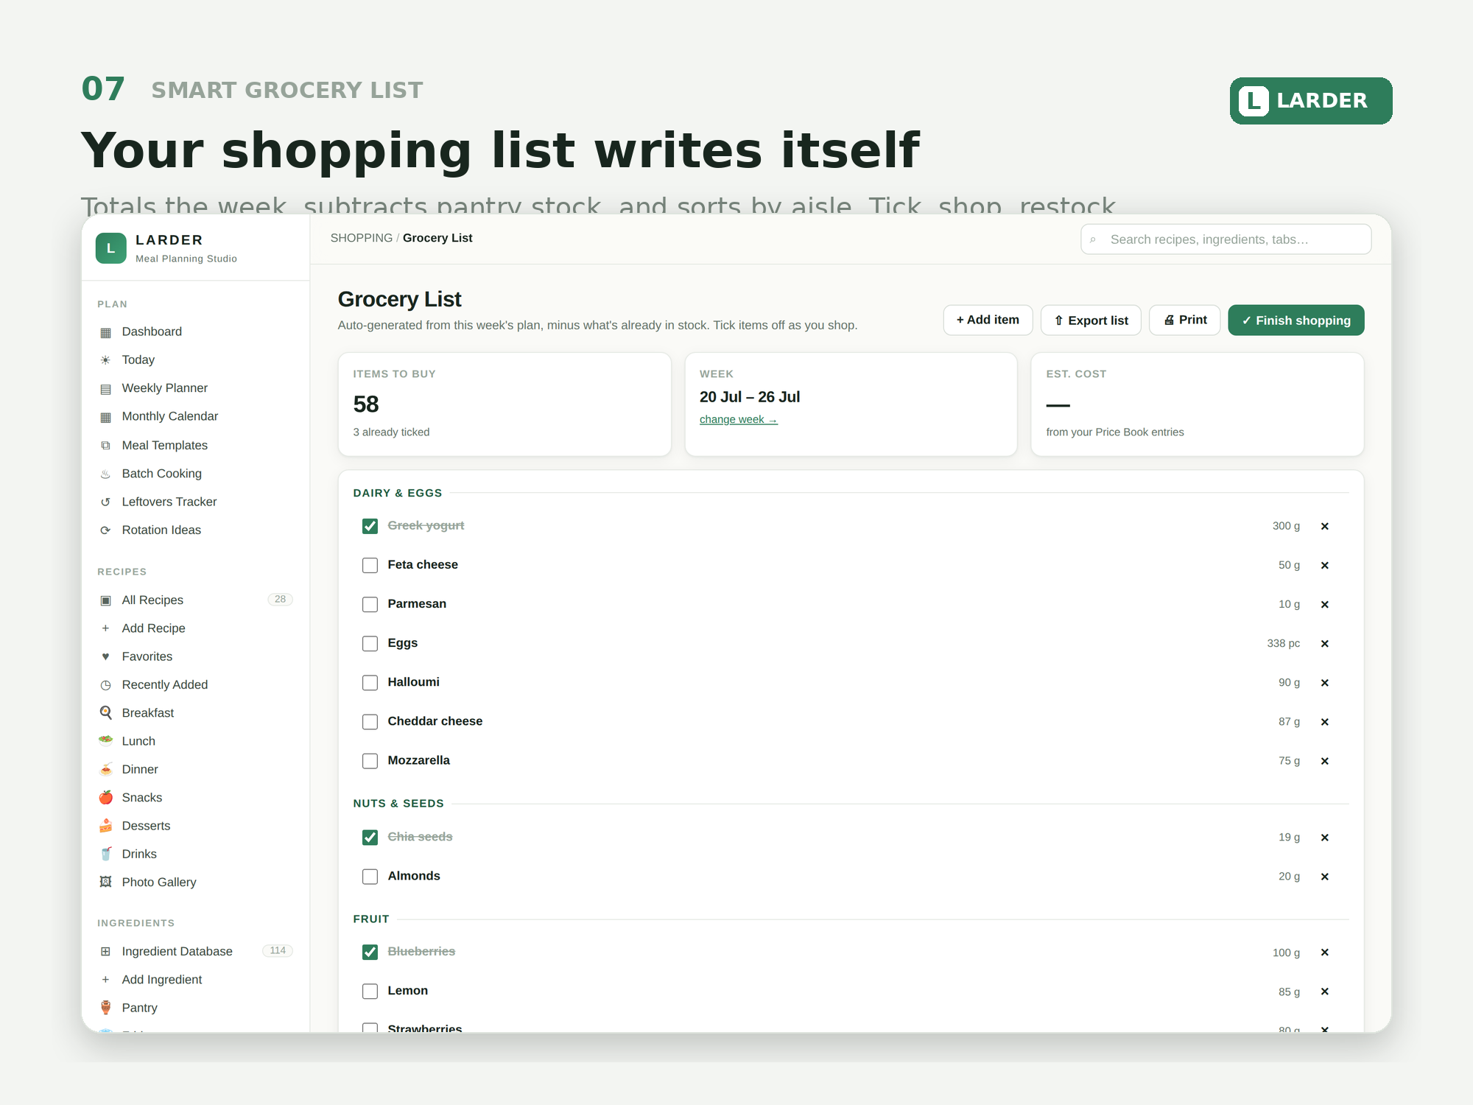
Task: Open the Ingredient Database grid icon
Action: pos(105,952)
